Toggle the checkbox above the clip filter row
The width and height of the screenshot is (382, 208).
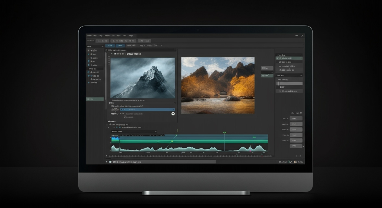click(107, 125)
